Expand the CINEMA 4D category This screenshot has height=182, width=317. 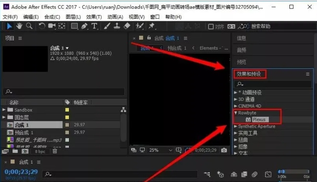coord(236,106)
